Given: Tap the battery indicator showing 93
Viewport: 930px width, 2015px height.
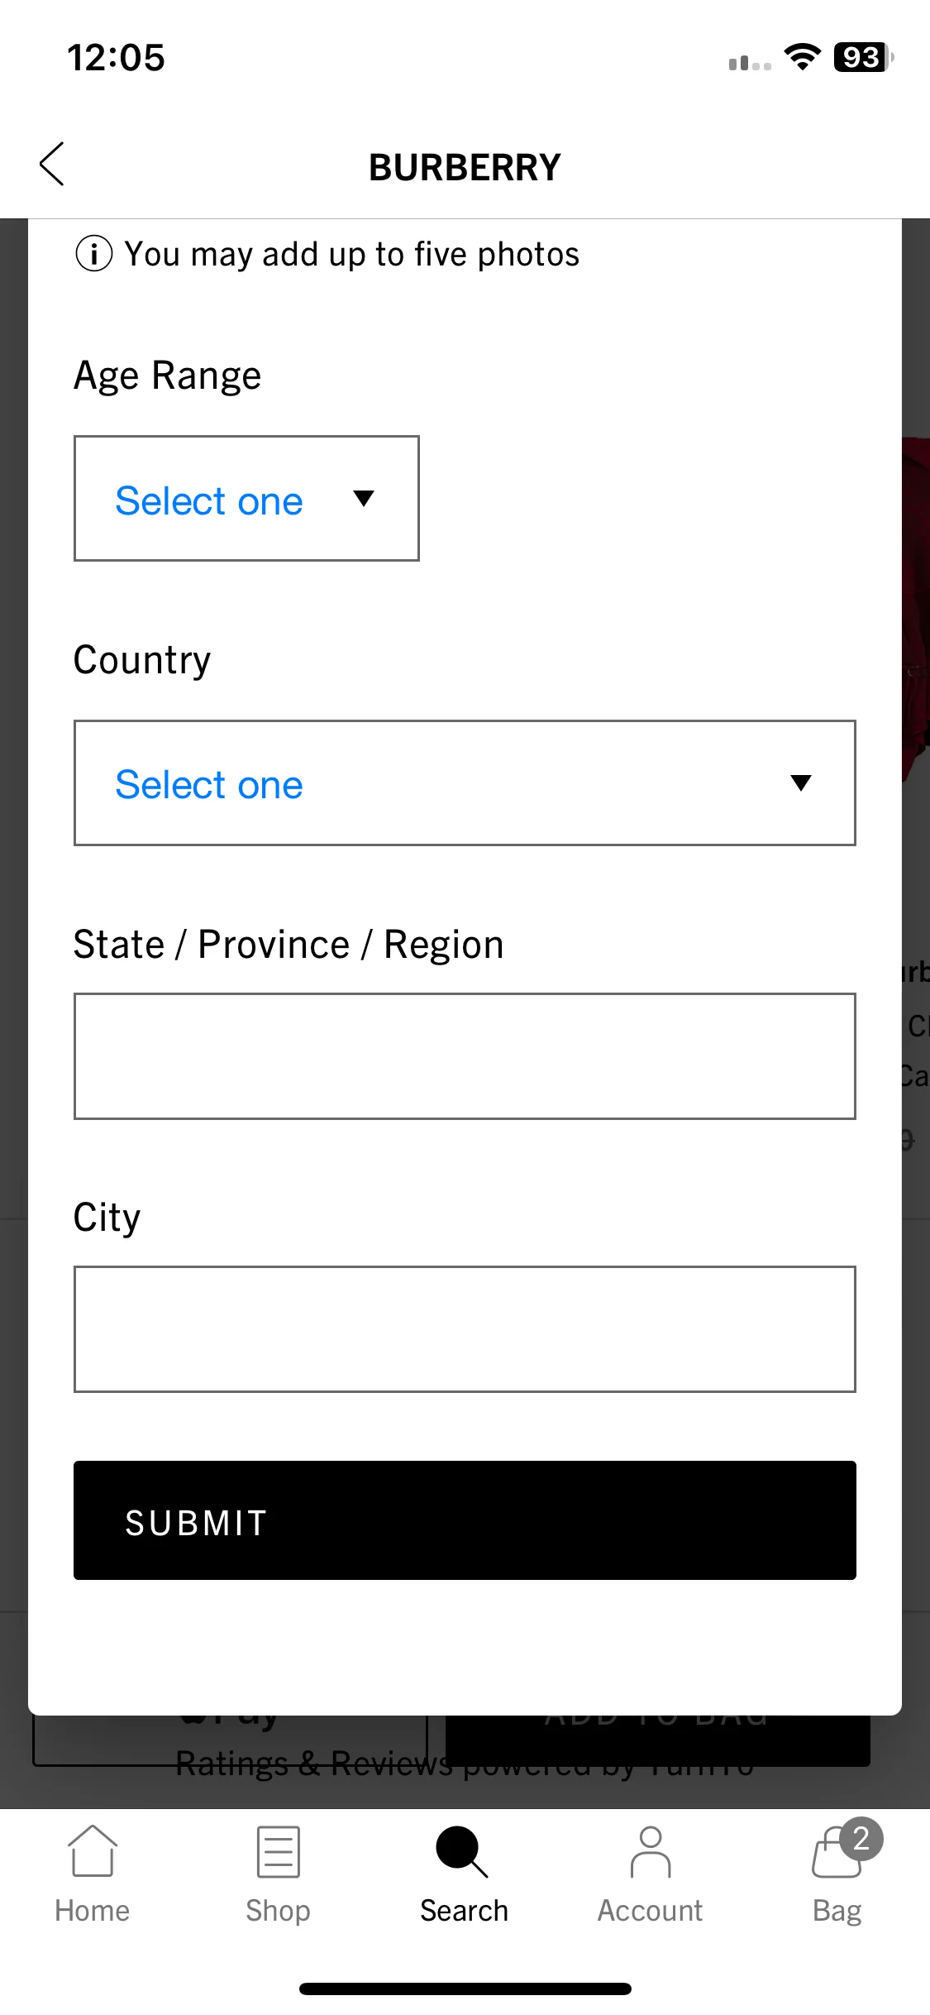Looking at the screenshot, I should tap(864, 57).
